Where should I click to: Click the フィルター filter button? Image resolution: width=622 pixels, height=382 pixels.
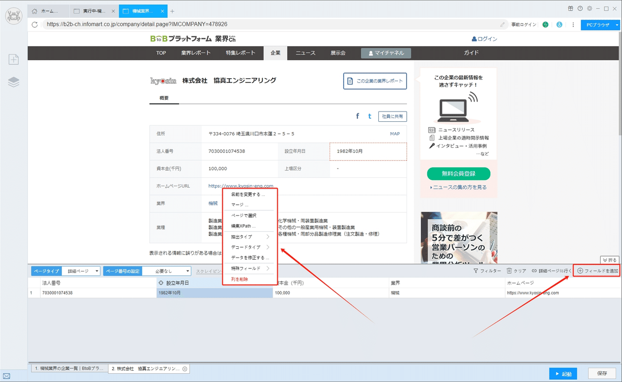[x=488, y=271]
